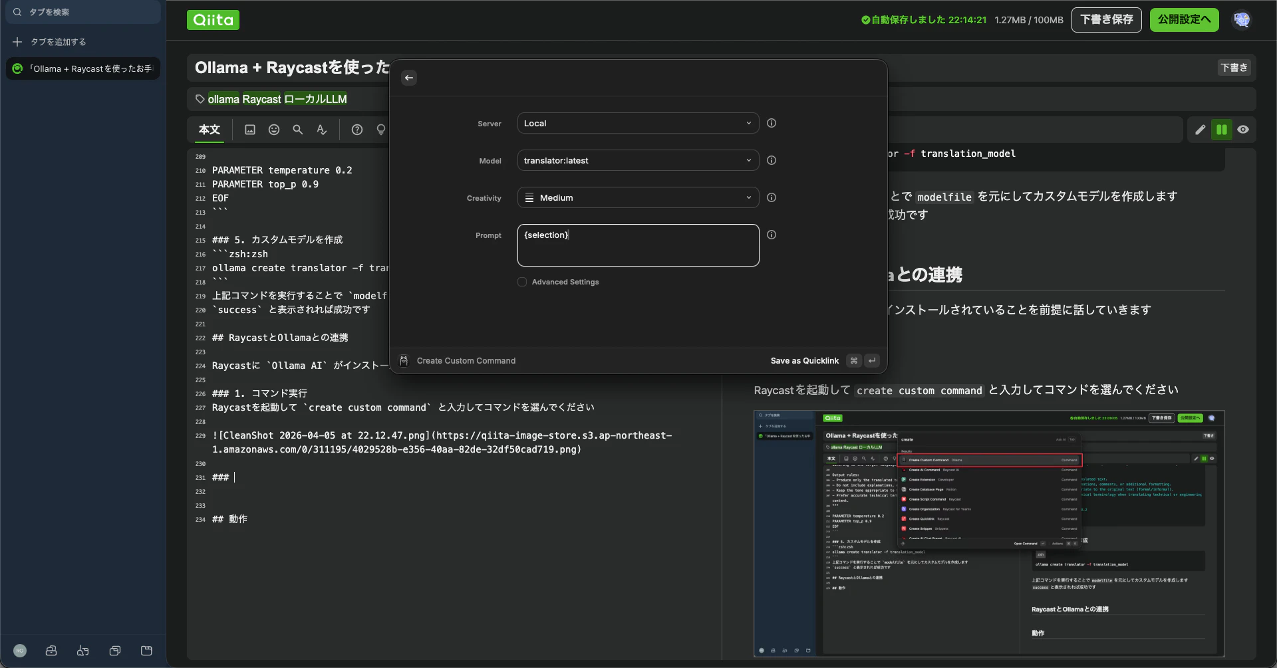This screenshot has height=668, width=1277.
Task: Click the Return-key shortcut badge in Raycast footer
Action: 872,361
